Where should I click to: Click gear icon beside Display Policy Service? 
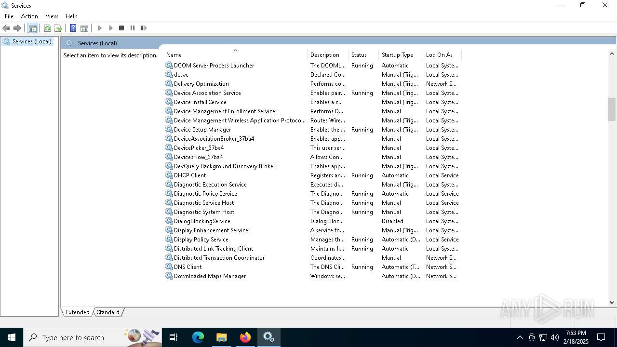[x=169, y=239]
